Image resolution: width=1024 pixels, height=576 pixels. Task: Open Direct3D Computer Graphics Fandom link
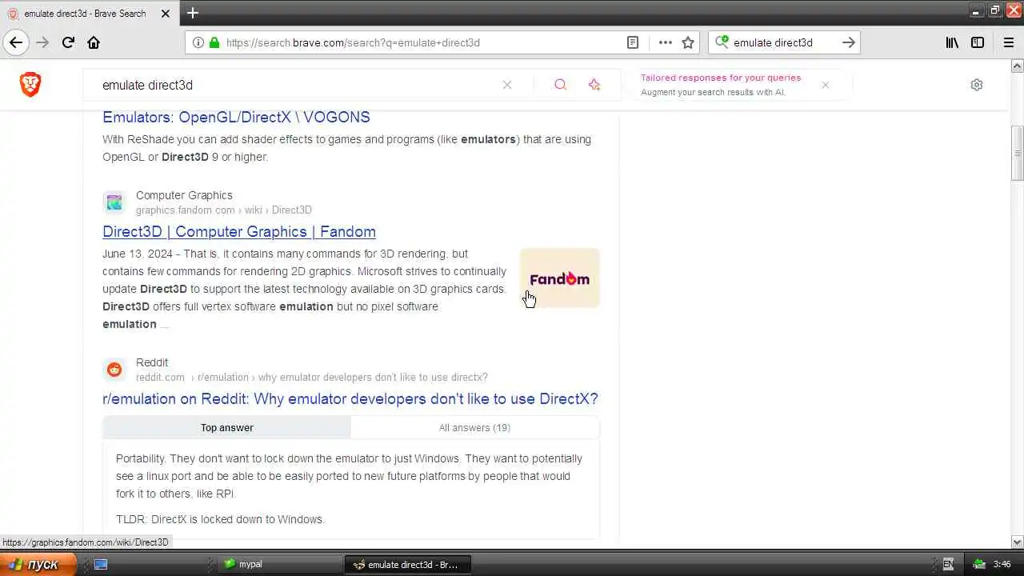(239, 231)
